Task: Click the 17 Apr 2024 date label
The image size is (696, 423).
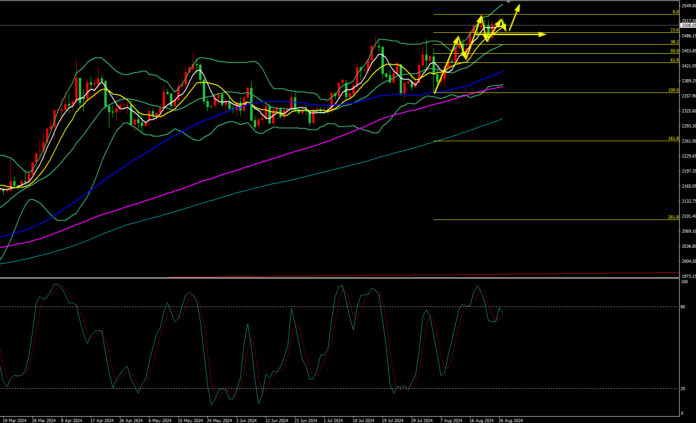Action: coord(102,421)
